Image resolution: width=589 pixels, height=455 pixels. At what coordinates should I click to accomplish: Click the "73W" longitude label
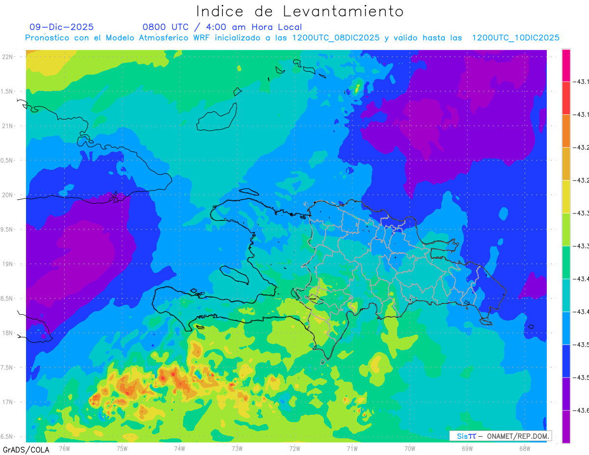pyautogui.click(x=237, y=448)
